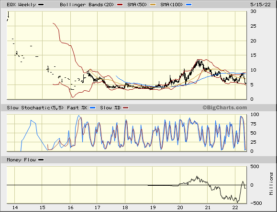The image size is (277, 212).
Task: Click the Millions axis label
Action: (x=271, y=184)
